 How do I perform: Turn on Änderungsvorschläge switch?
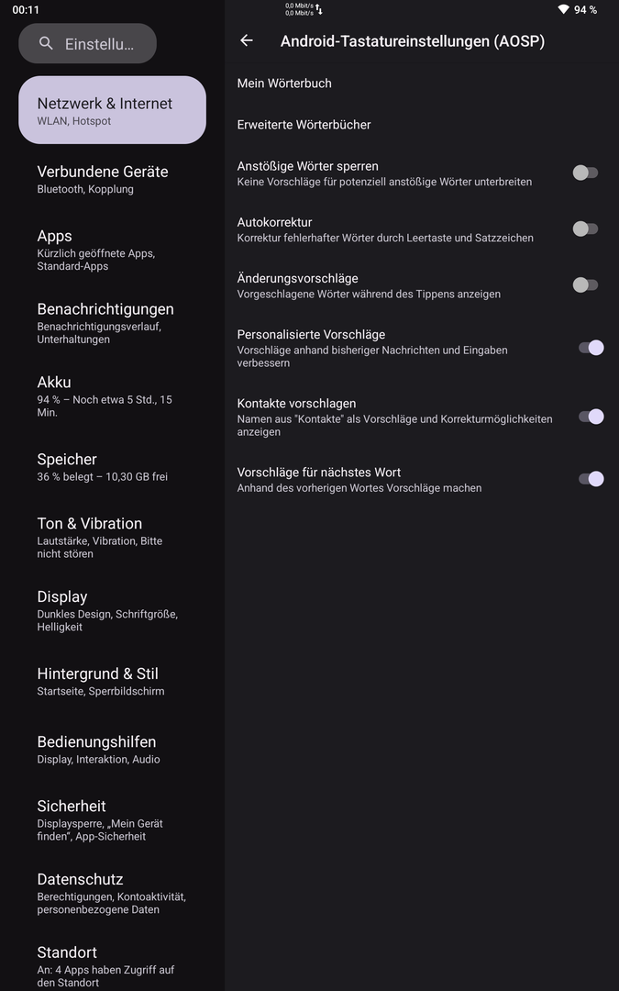pyautogui.click(x=585, y=285)
